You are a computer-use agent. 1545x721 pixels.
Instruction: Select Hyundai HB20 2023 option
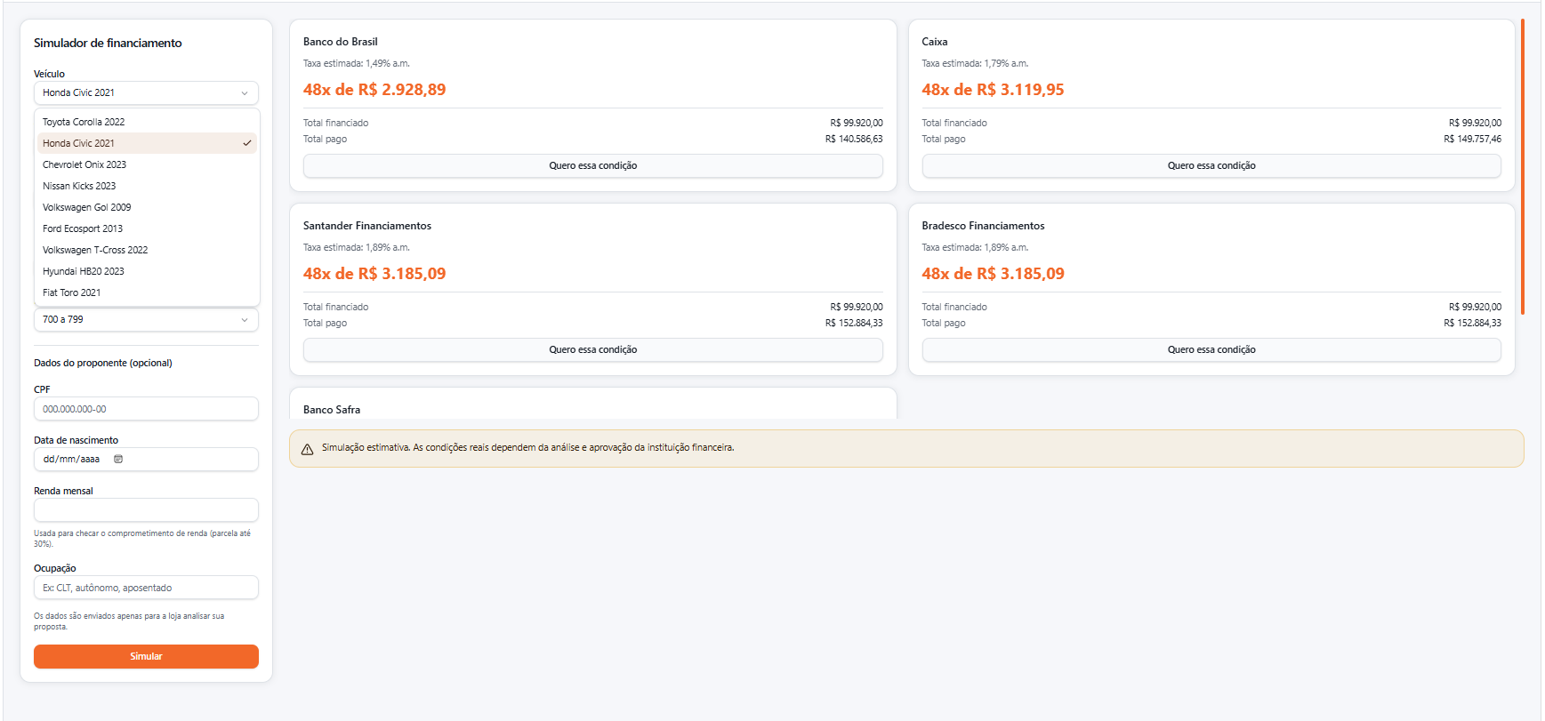147,271
